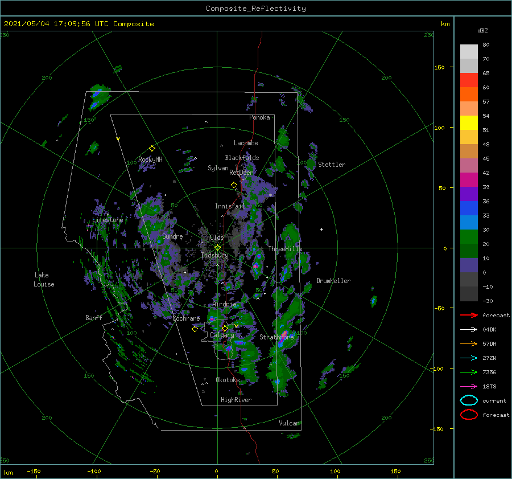Click the yellow diamond marker near Cochrane
Viewport: 512px width, 479px height.
click(x=195, y=329)
